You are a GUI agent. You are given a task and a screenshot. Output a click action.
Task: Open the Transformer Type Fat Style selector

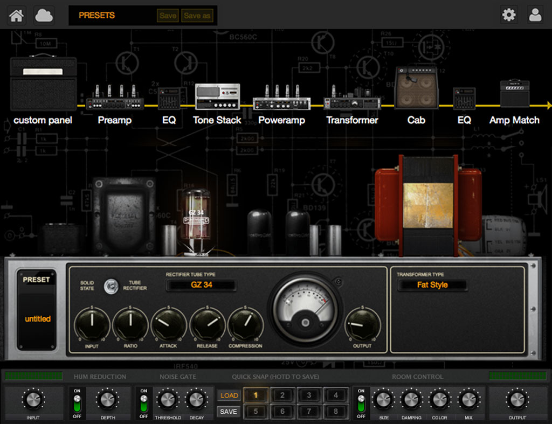tap(432, 285)
